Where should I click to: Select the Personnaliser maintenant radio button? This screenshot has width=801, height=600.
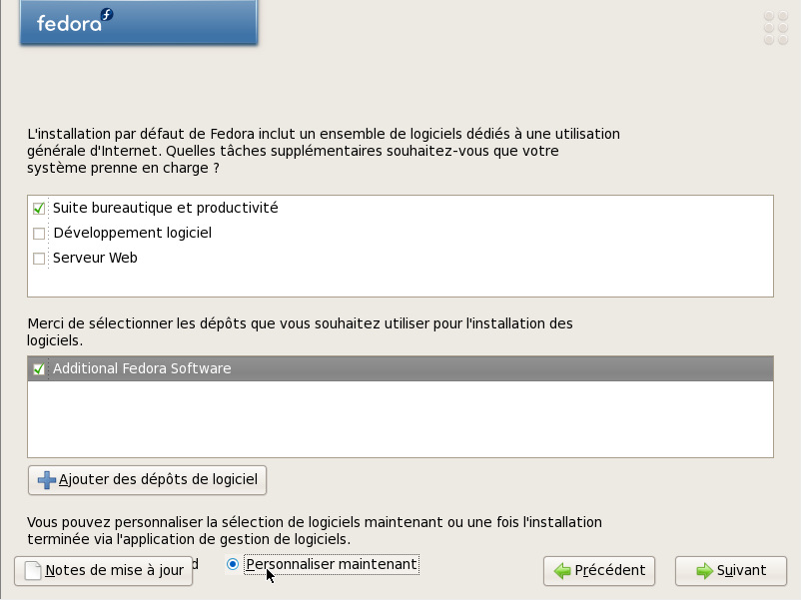click(x=233, y=564)
